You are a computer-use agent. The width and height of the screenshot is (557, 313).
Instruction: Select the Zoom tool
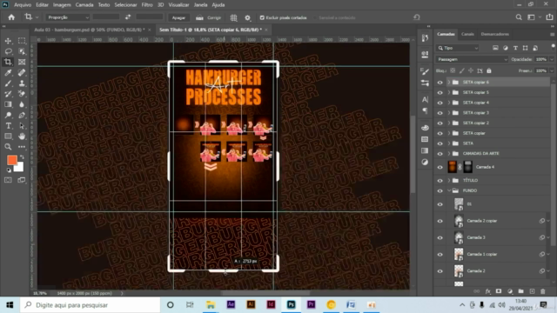coord(8,147)
